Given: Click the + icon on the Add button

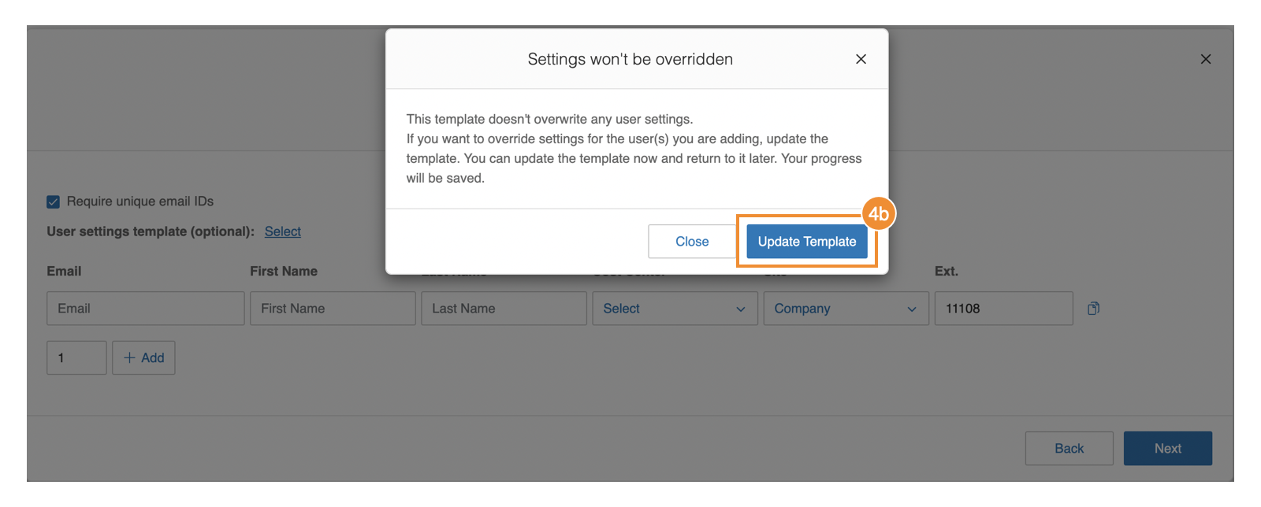Looking at the screenshot, I should (x=130, y=357).
